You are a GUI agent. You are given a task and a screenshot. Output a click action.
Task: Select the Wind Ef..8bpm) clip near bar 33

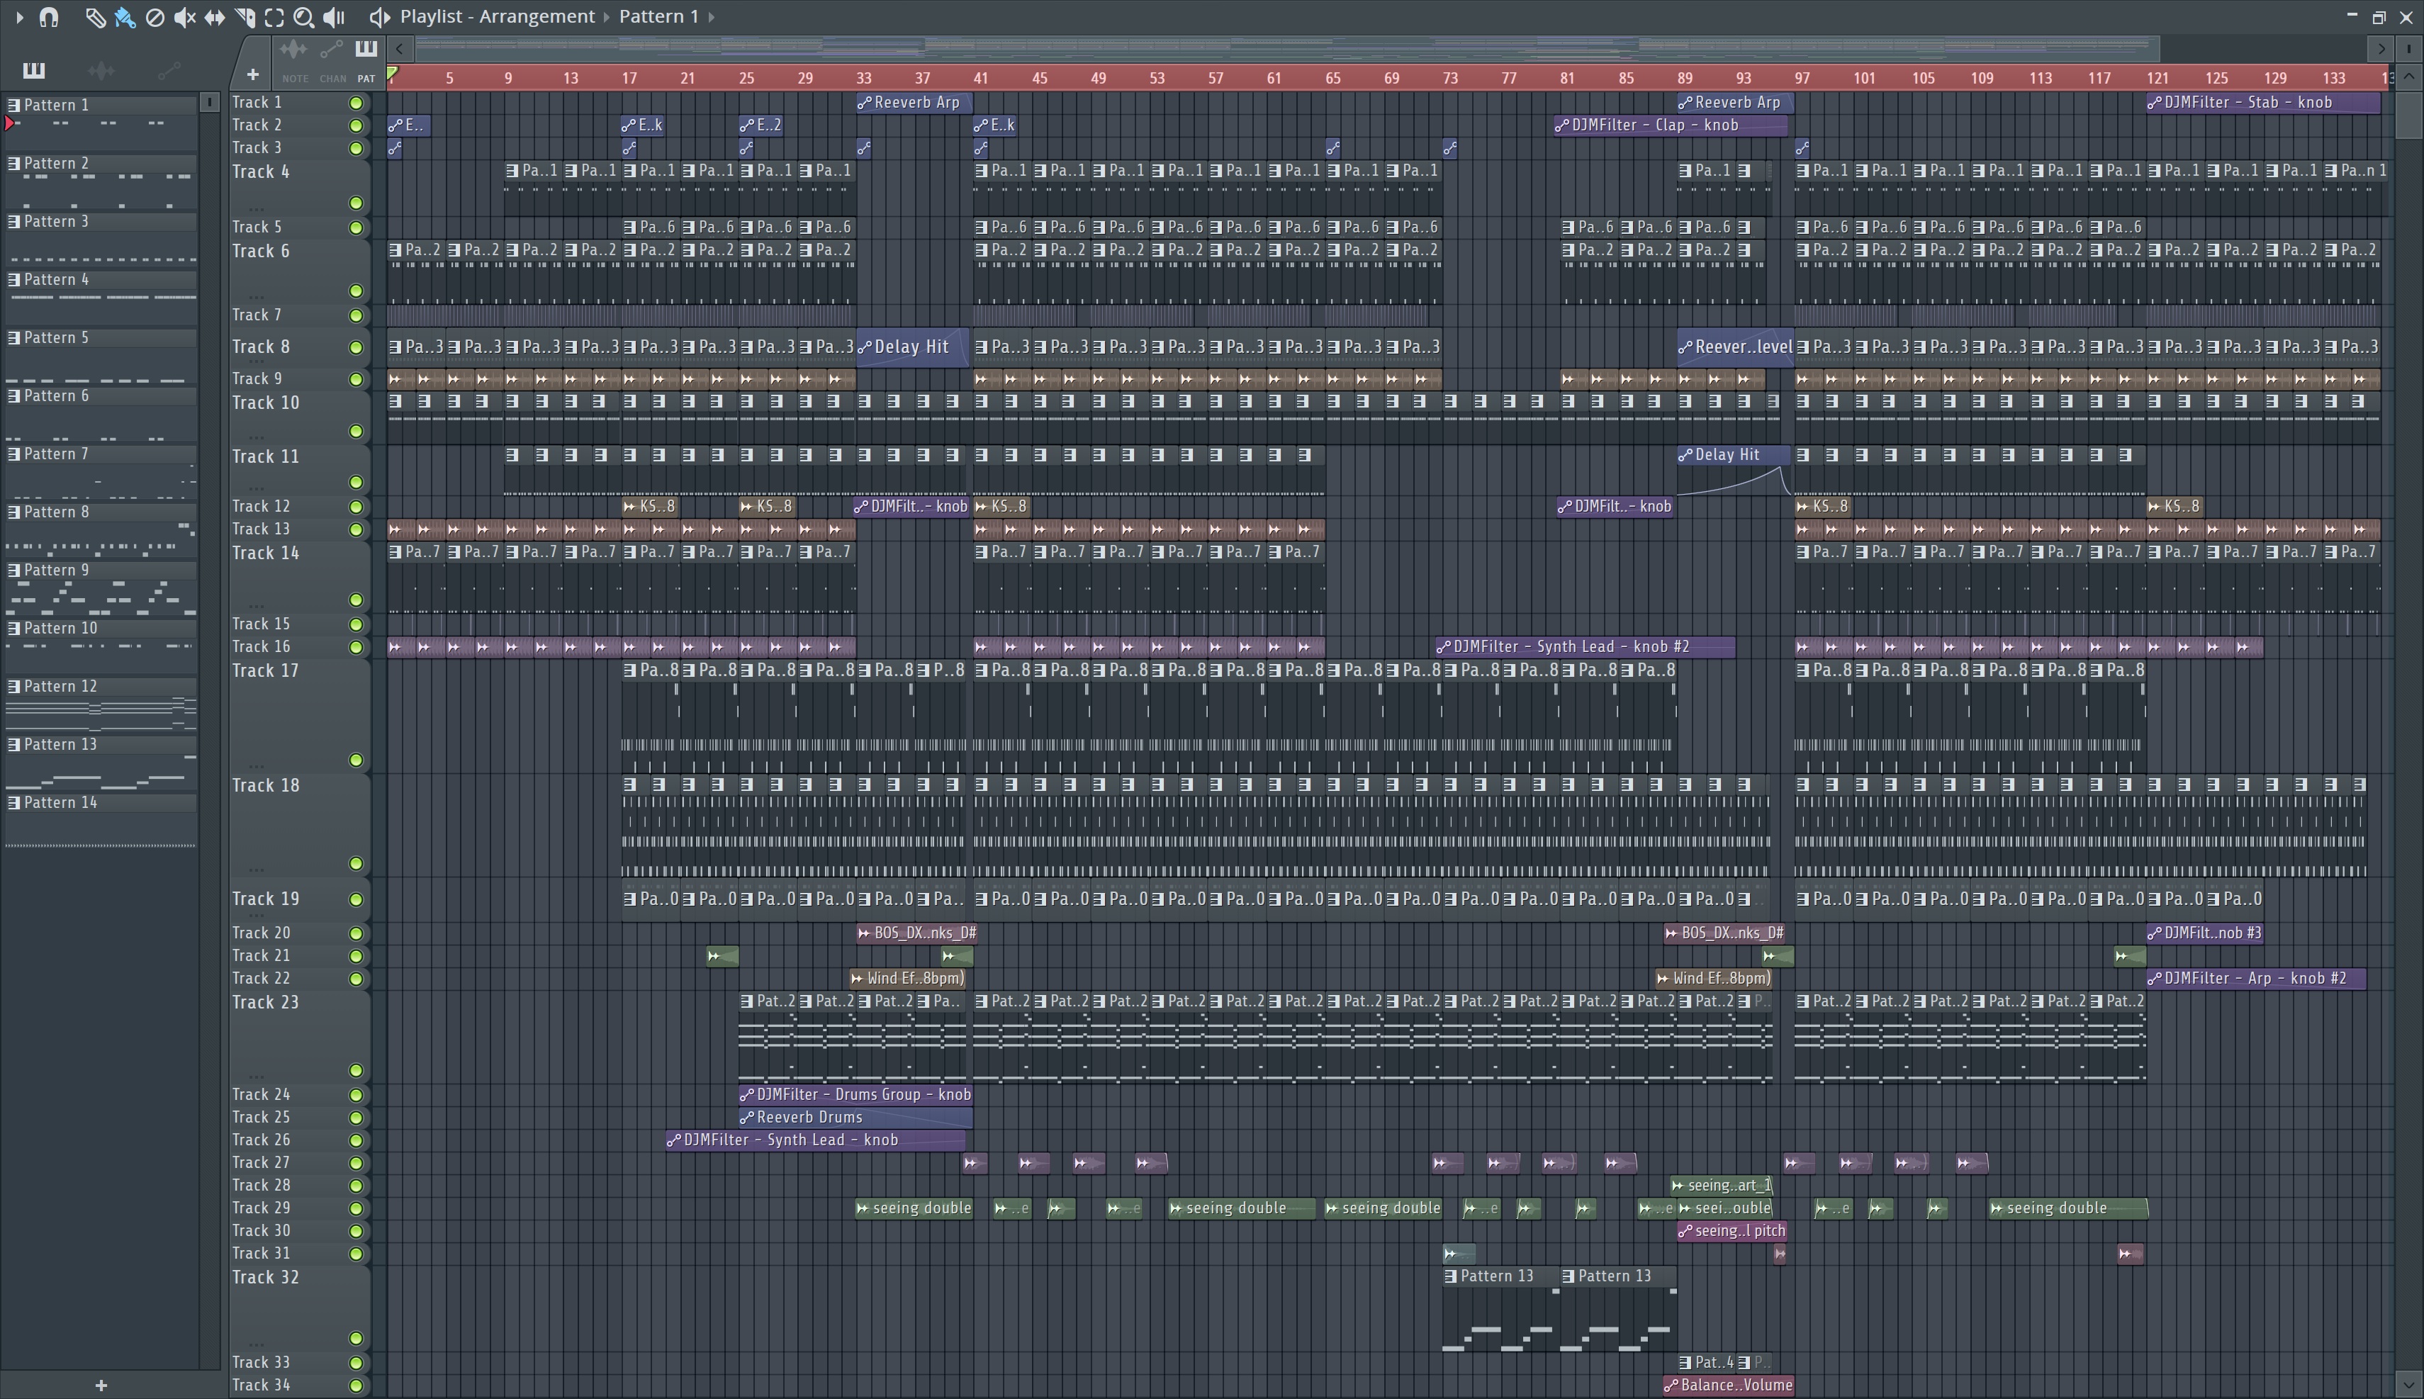click(x=908, y=978)
